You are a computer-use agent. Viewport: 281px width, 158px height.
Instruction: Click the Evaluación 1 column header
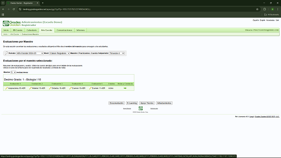[x=15, y=84]
